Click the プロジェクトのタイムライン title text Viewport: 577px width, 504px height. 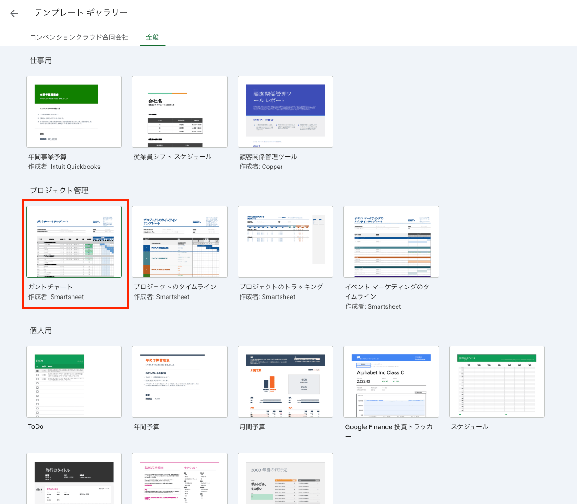(175, 287)
